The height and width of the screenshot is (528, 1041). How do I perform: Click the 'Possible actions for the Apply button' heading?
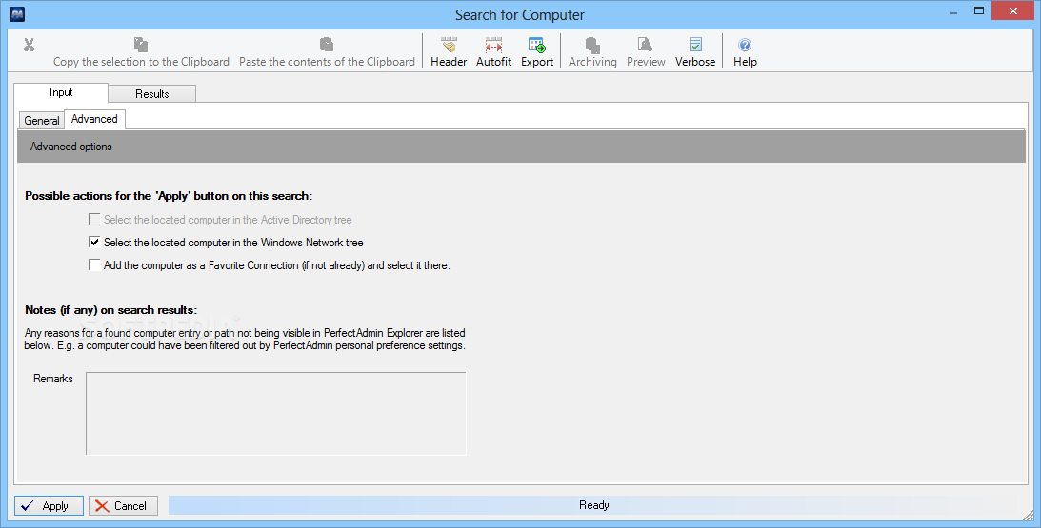(x=169, y=196)
